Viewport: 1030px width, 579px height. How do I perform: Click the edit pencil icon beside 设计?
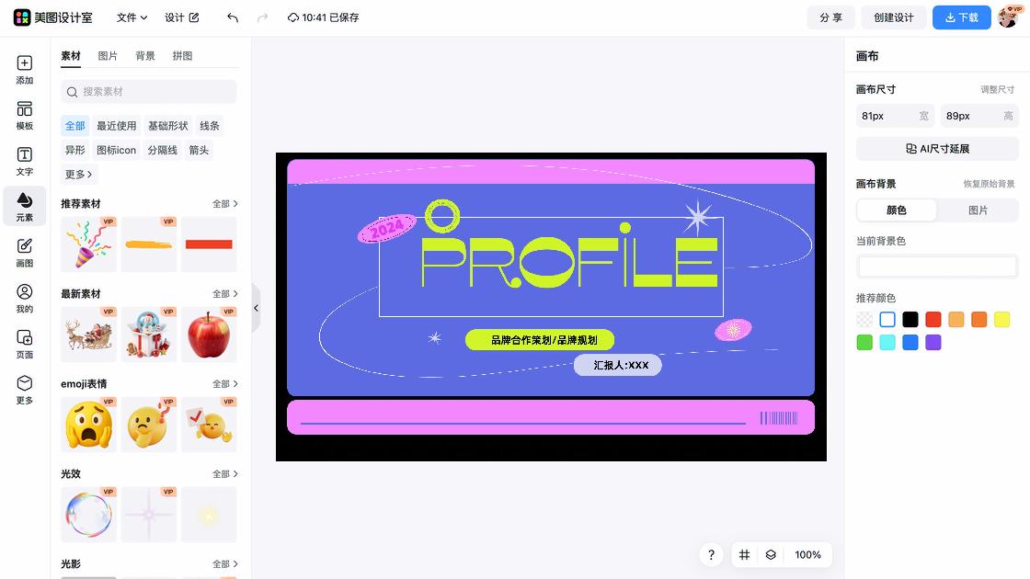point(194,17)
